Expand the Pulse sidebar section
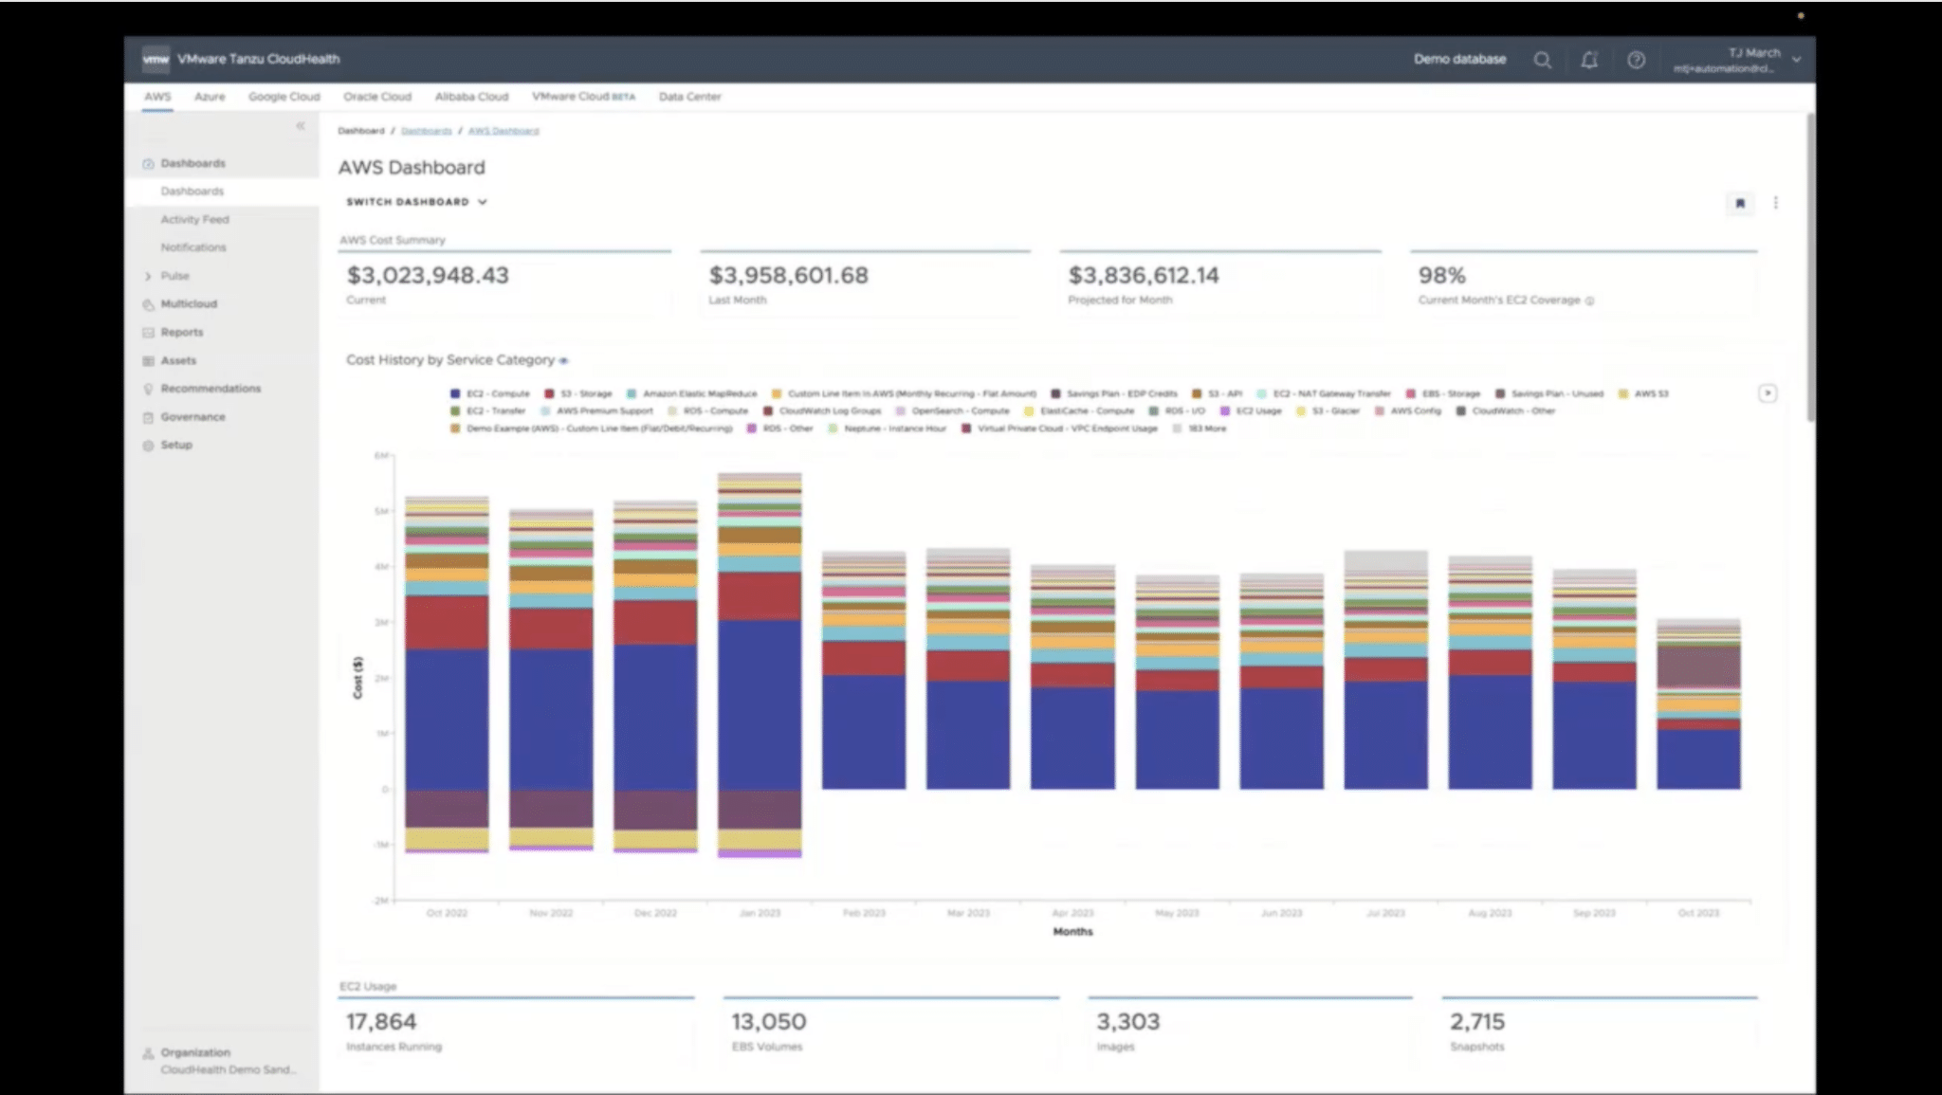The height and width of the screenshot is (1095, 1942). (x=148, y=276)
